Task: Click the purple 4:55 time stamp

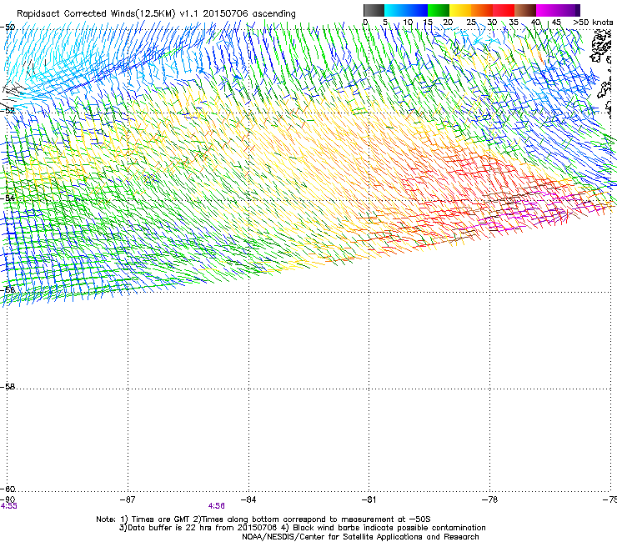Action: coord(8,506)
